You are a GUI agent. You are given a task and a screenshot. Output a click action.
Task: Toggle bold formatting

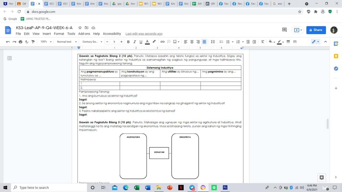(128, 42)
